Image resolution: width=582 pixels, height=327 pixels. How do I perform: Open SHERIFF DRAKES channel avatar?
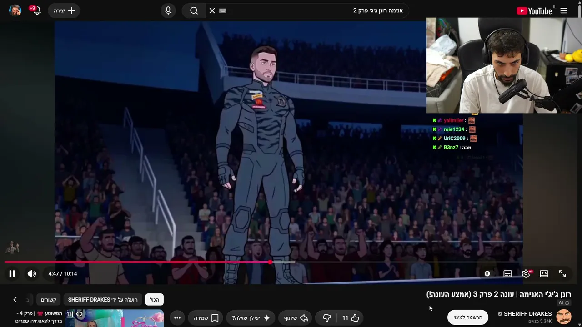(564, 317)
